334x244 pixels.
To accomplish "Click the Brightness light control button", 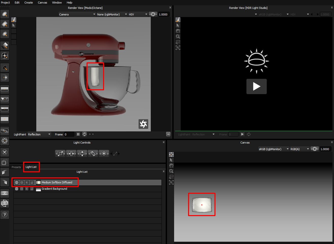I will pos(104,153).
